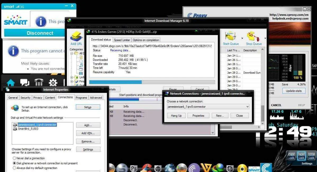
Task: Expand the Unfinished category in IDM tree
Action: (x=72, y=77)
